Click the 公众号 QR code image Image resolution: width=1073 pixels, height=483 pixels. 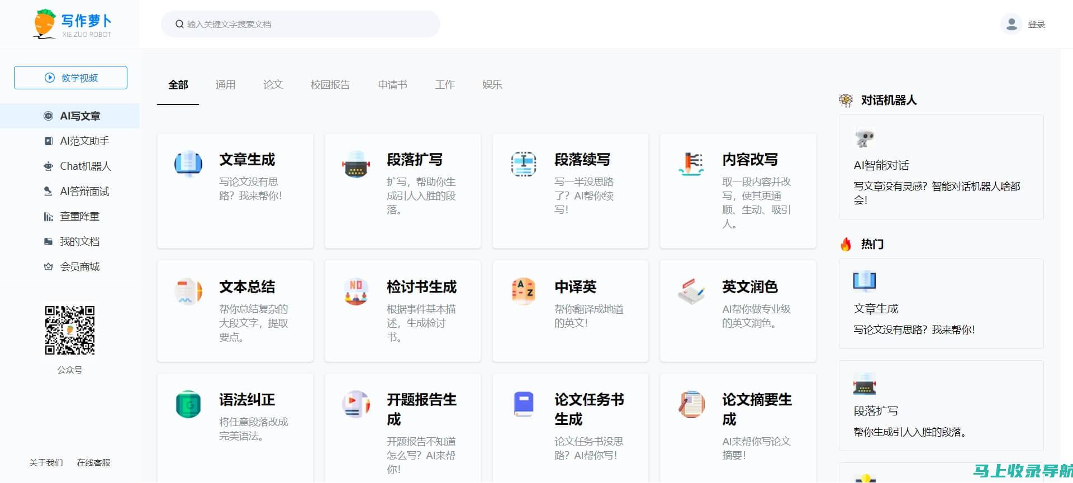[70, 329]
